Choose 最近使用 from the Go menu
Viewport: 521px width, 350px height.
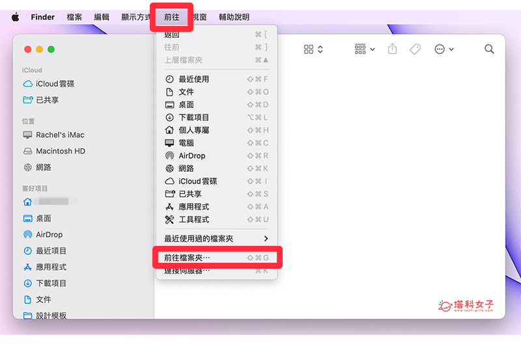point(216,79)
